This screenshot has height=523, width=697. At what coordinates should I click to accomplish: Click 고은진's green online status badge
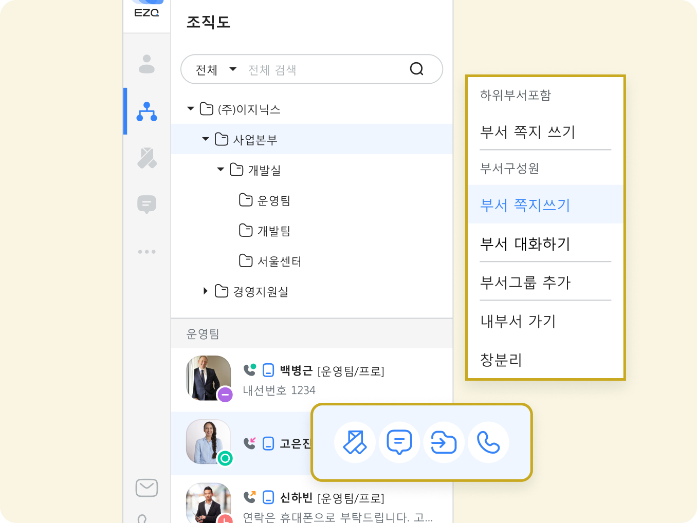pos(225,458)
